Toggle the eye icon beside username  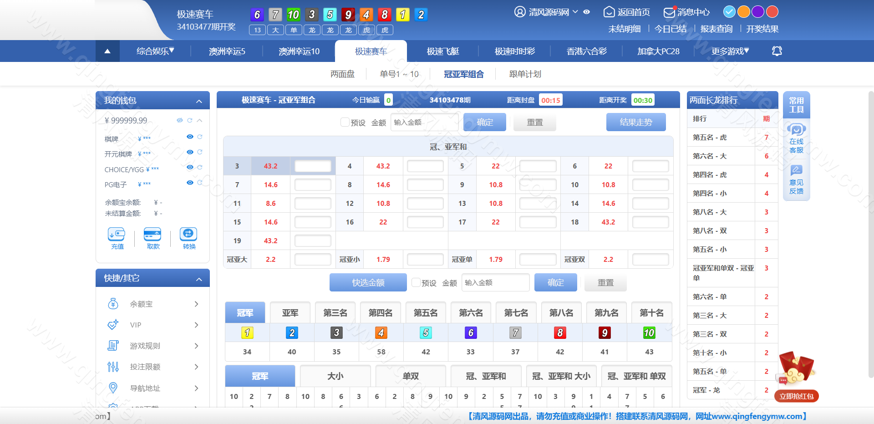pos(587,12)
